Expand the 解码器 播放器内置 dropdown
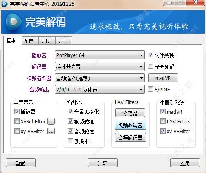Viewport: 206px width, 173px height. pos(100,66)
